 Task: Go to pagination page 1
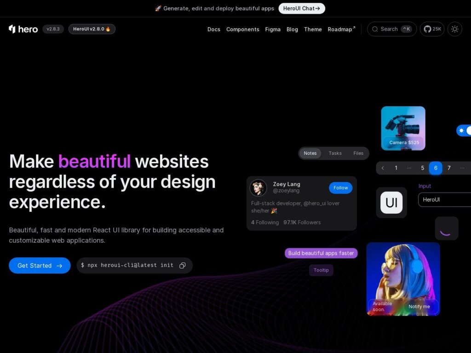coord(396,168)
